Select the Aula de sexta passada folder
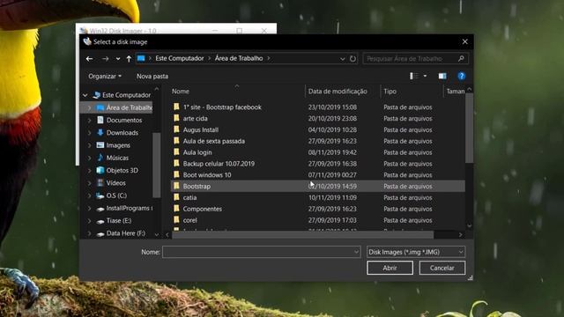The width and height of the screenshot is (564, 317). tap(213, 141)
